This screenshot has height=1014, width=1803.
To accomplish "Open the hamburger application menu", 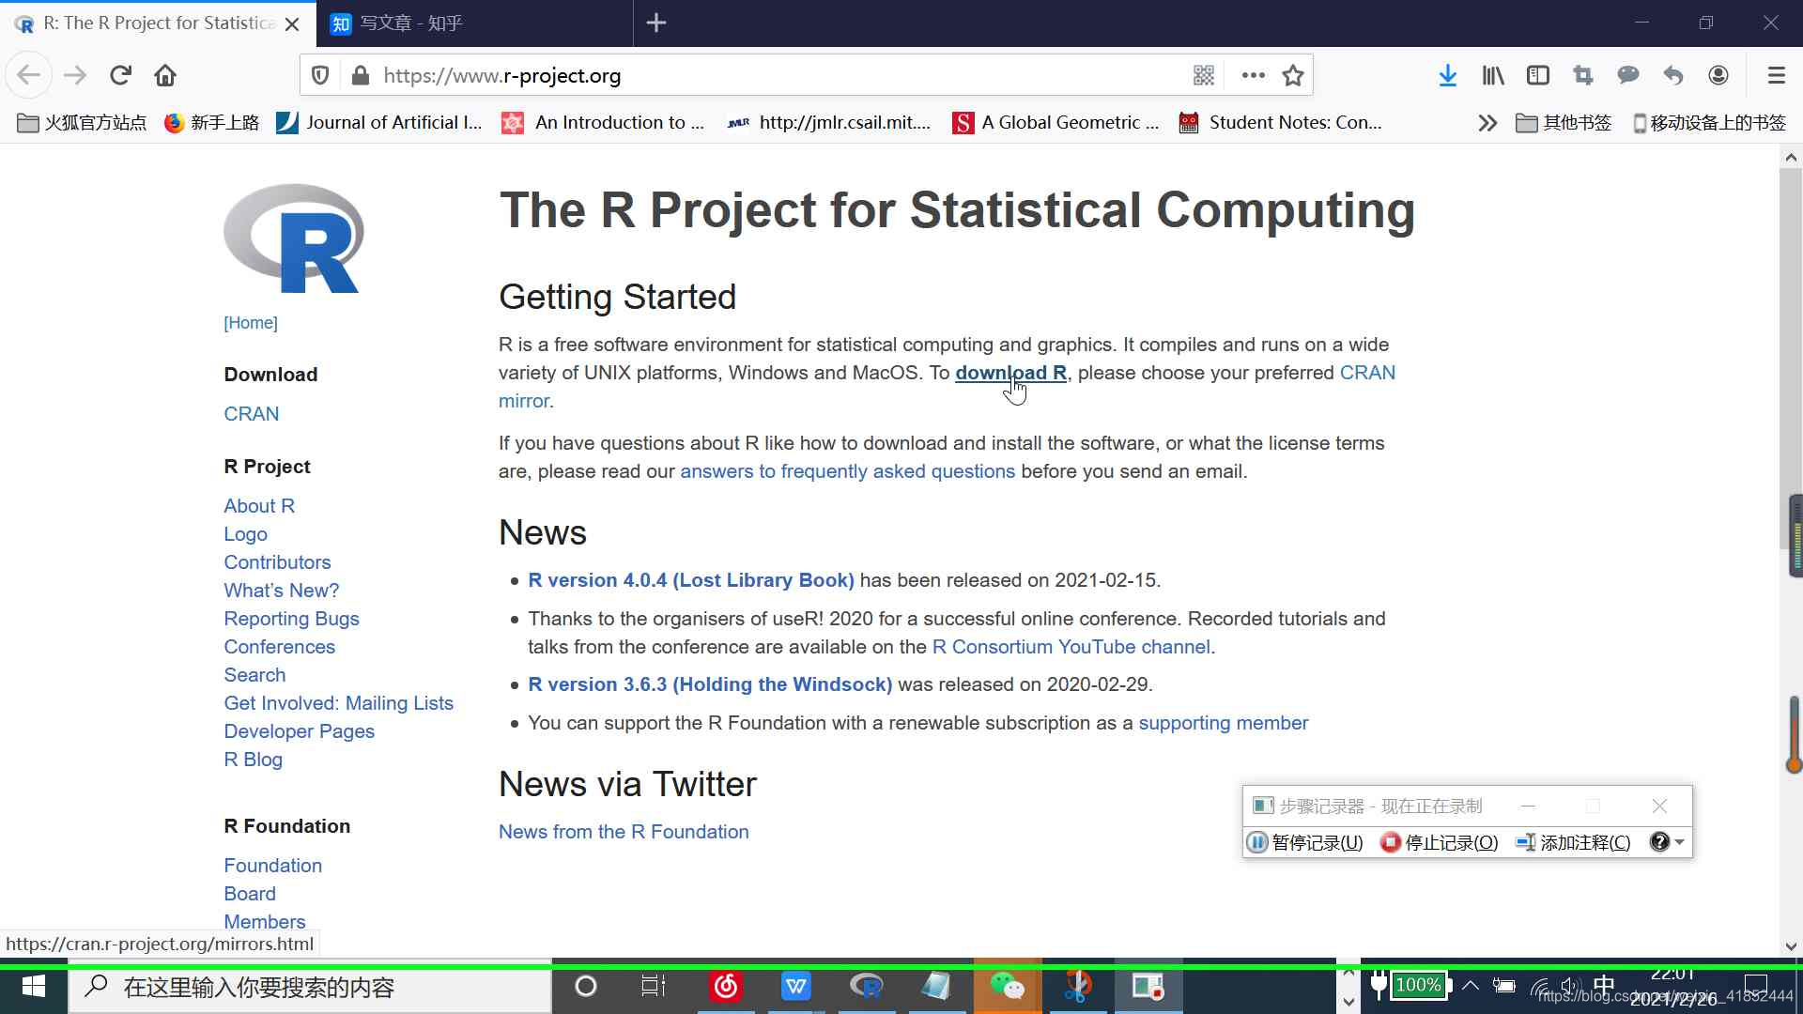I will (1776, 75).
